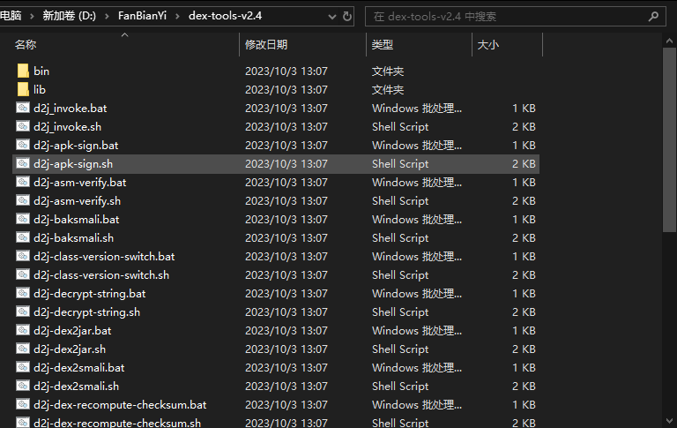This screenshot has height=428, width=677.
Task: Select the d2j-baksmali.sh file icon
Action: point(23,237)
